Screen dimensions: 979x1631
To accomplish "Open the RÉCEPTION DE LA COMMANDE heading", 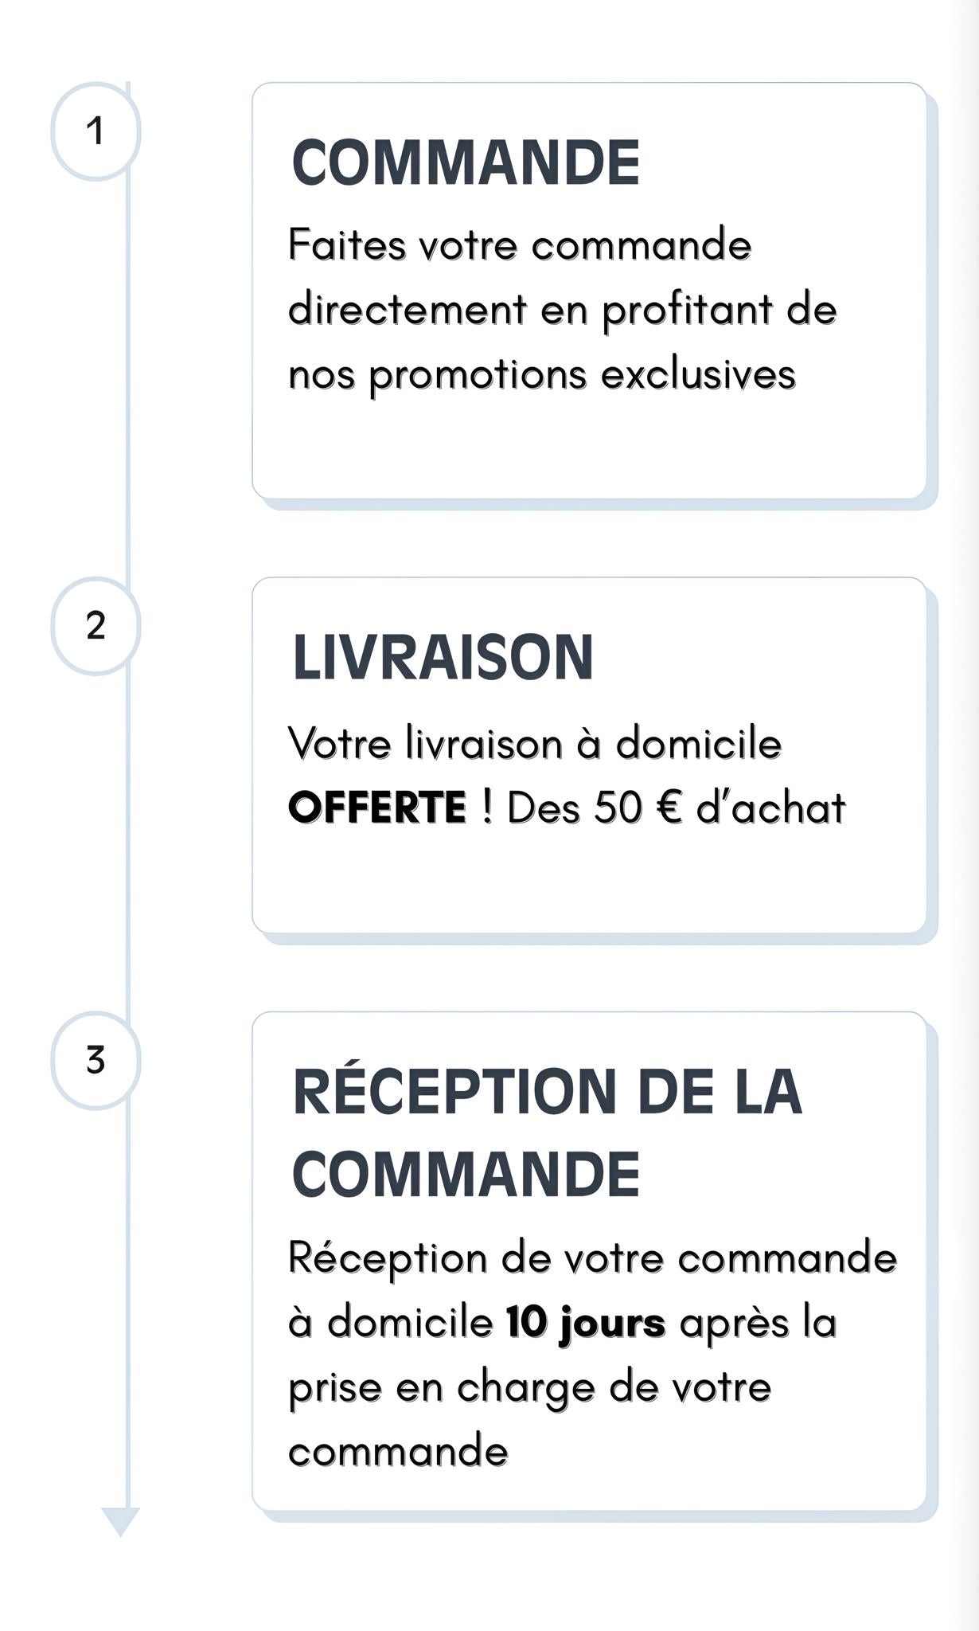I will [547, 1131].
